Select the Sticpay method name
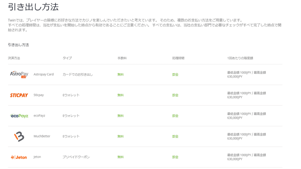The width and height of the screenshot is (301, 169). point(39,95)
